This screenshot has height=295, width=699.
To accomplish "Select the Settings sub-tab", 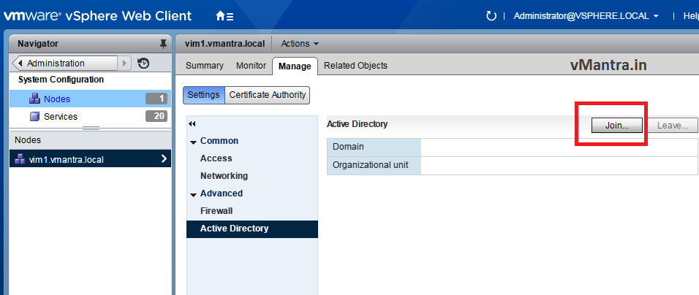I will pos(204,95).
